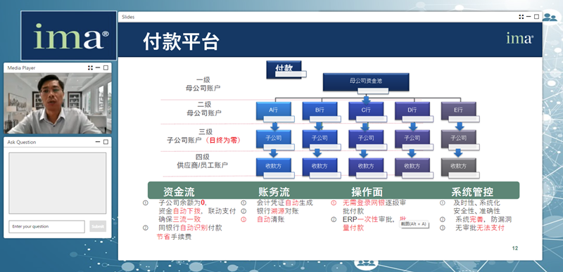Click the 付款 box on slide
This screenshot has width=563, height=272.
(x=284, y=69)
